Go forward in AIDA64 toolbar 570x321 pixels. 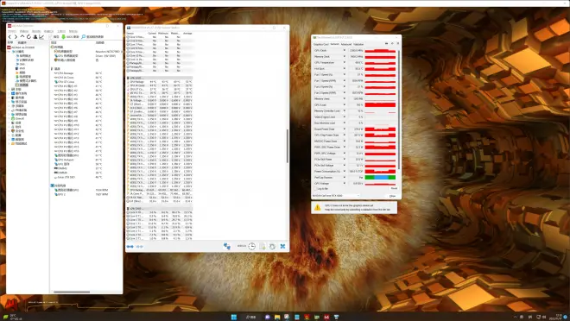pos(16,37)
